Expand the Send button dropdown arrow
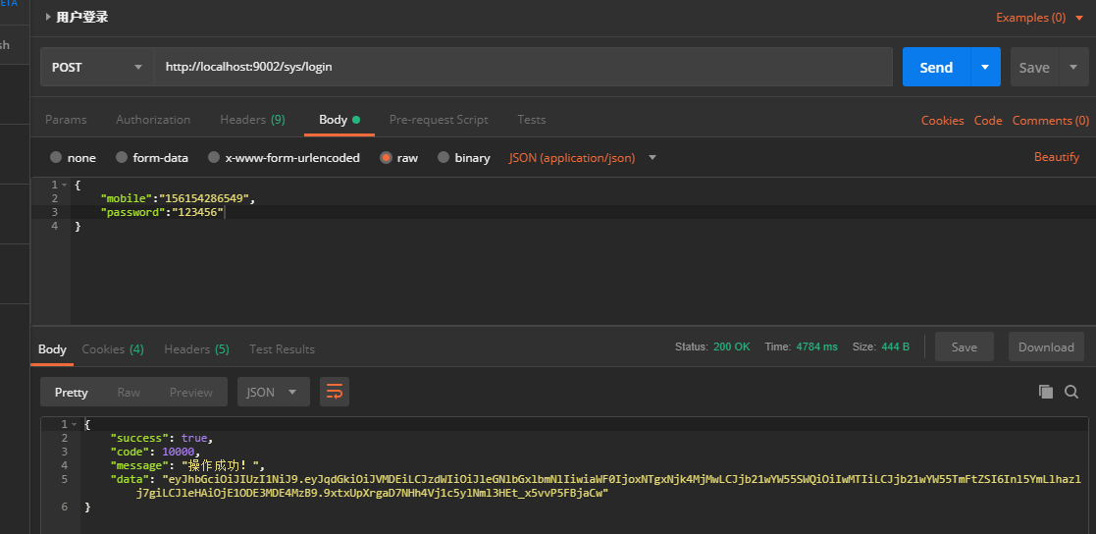 point(985,67)
